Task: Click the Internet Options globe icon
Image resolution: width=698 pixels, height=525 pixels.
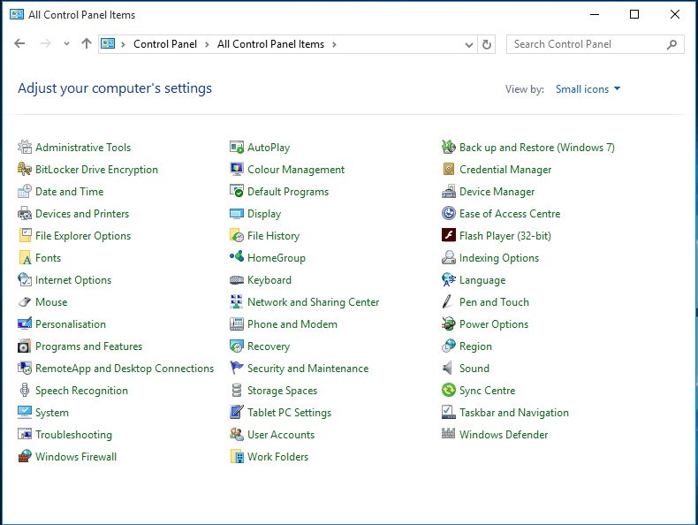Action: (25, 279)
